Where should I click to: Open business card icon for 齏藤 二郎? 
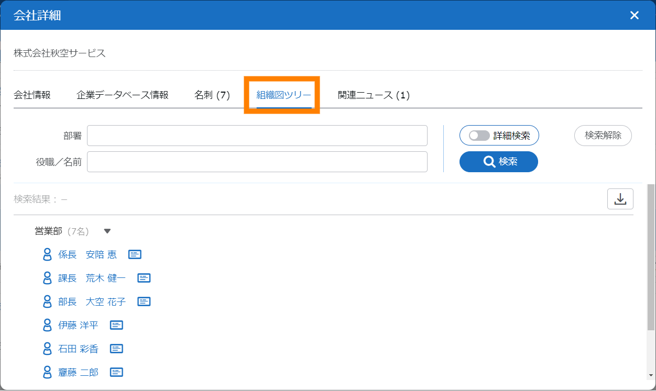pyautogui.click(x=116, y=372)
